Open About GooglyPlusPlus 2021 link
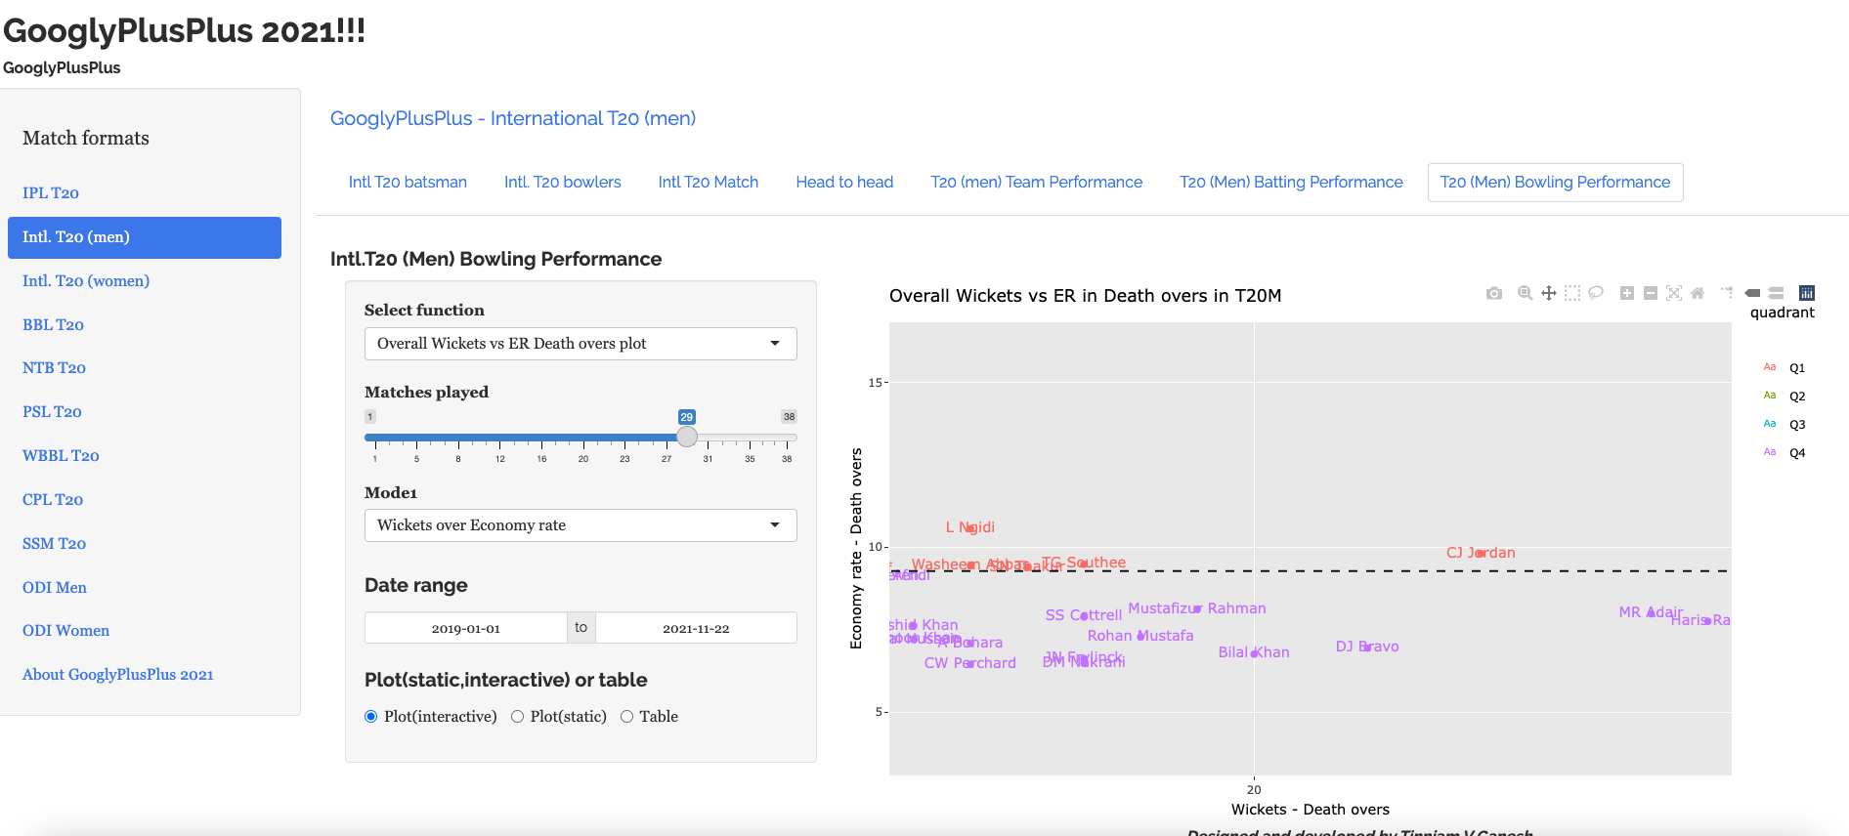The width and height of the screenshot is (1849, 836). point(117,675)
